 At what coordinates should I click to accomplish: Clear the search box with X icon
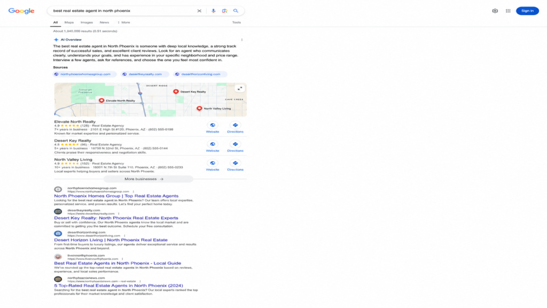click(x=199, y=11)
